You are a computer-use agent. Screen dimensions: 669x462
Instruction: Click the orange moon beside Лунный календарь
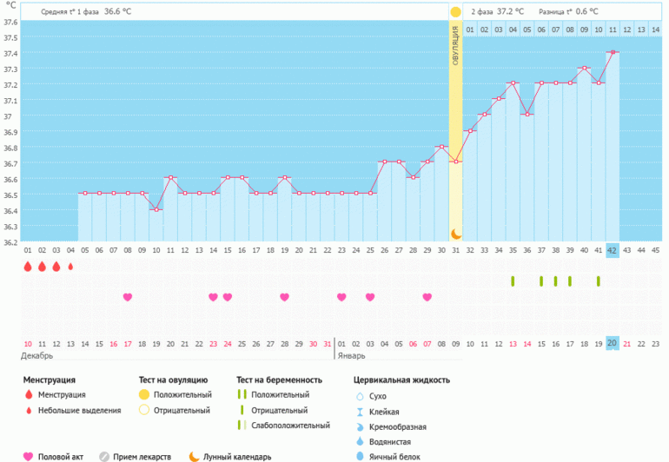tap(195, 456)
